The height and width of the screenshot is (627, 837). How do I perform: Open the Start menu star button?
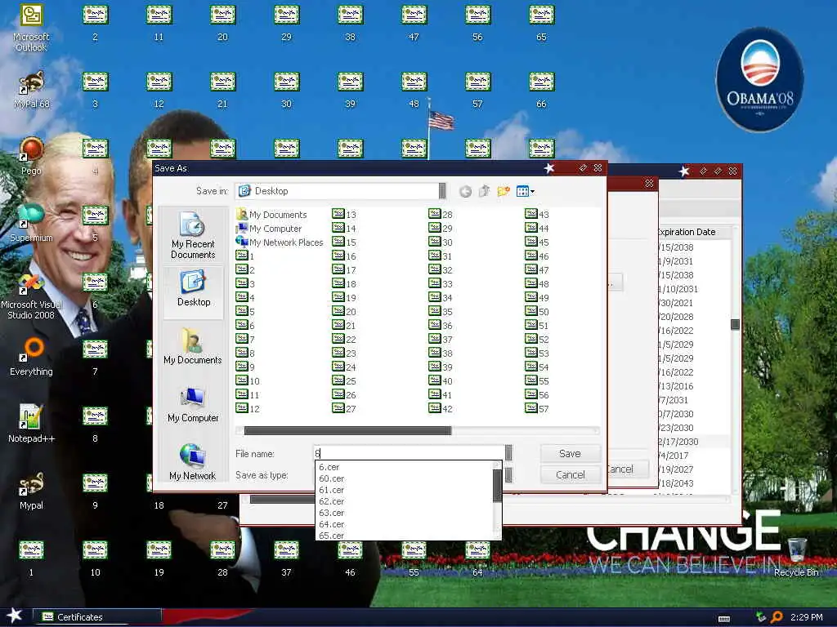(15, 616)
